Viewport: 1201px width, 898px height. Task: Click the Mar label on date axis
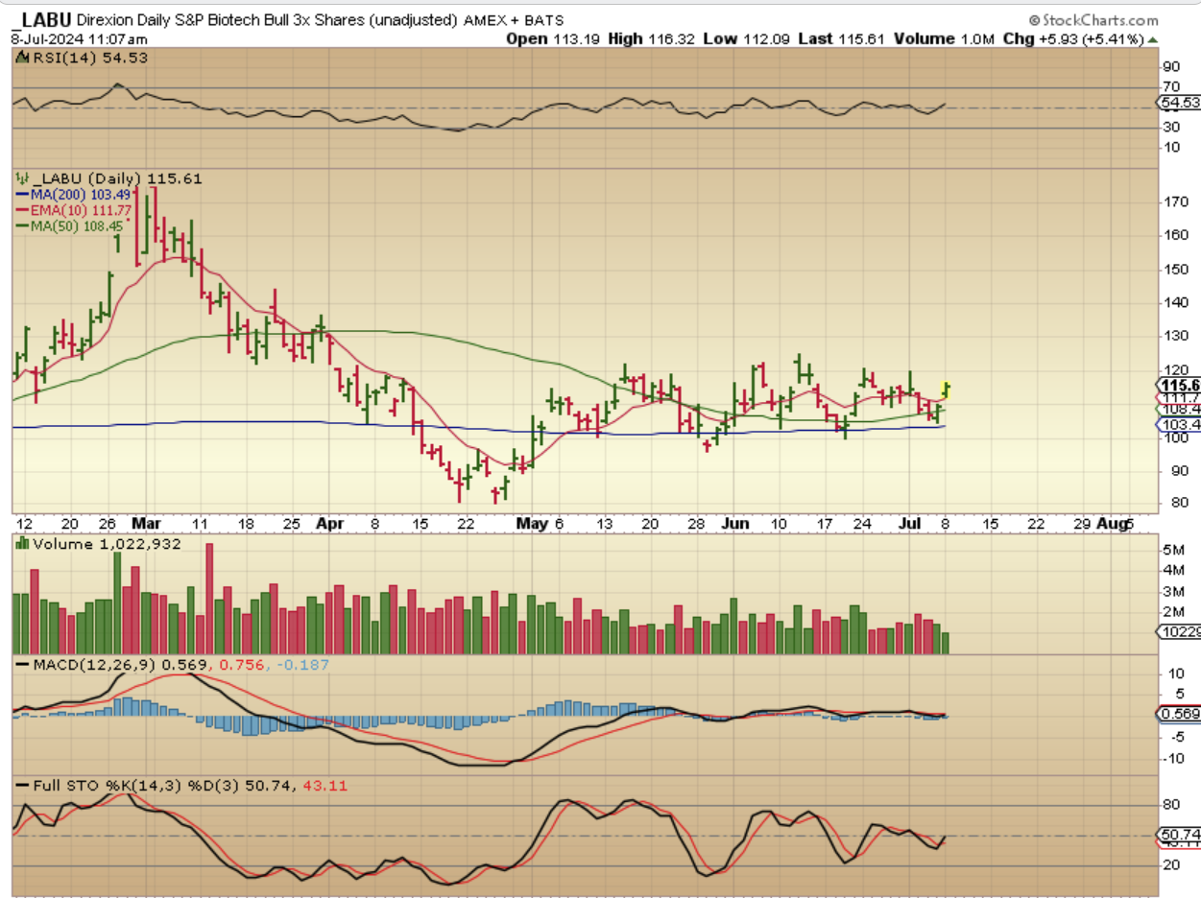146,524
